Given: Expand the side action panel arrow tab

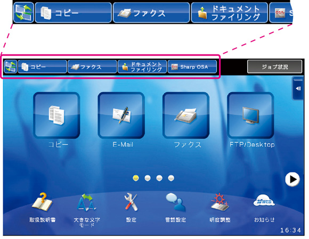Looking at the screenshot, I should 298,88.
